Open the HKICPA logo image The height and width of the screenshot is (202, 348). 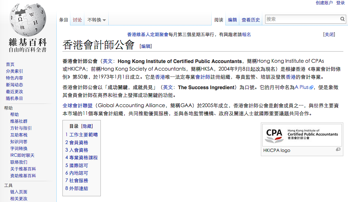(302, 135)
